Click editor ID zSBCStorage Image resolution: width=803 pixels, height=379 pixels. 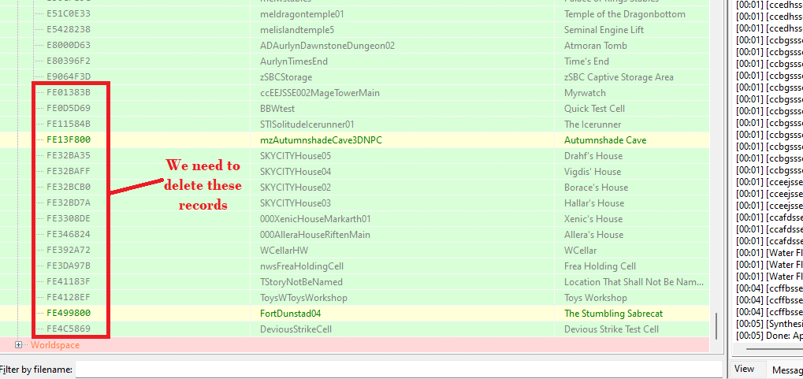tap(286, 77)
